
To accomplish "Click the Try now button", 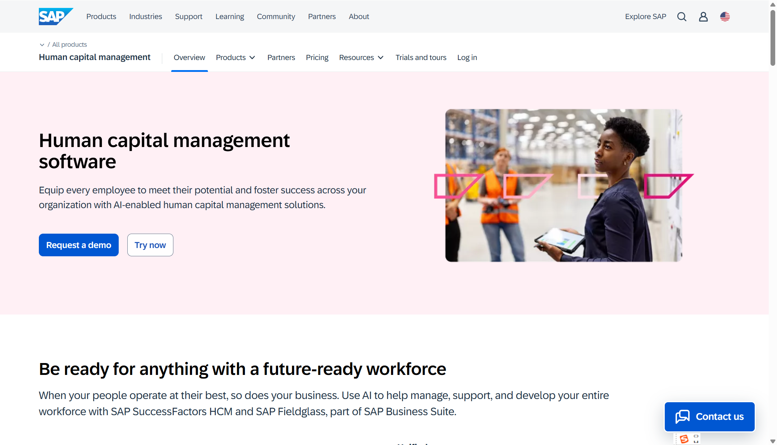I will (x=150, y=245).
